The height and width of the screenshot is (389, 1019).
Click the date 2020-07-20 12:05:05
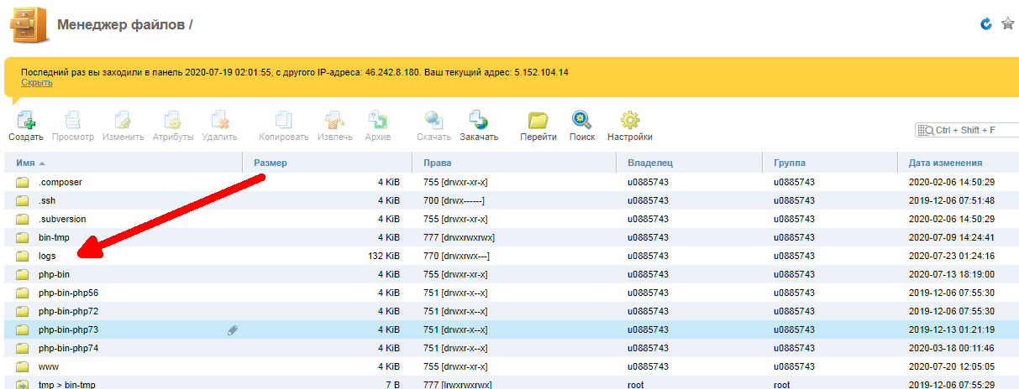point(952,366)
